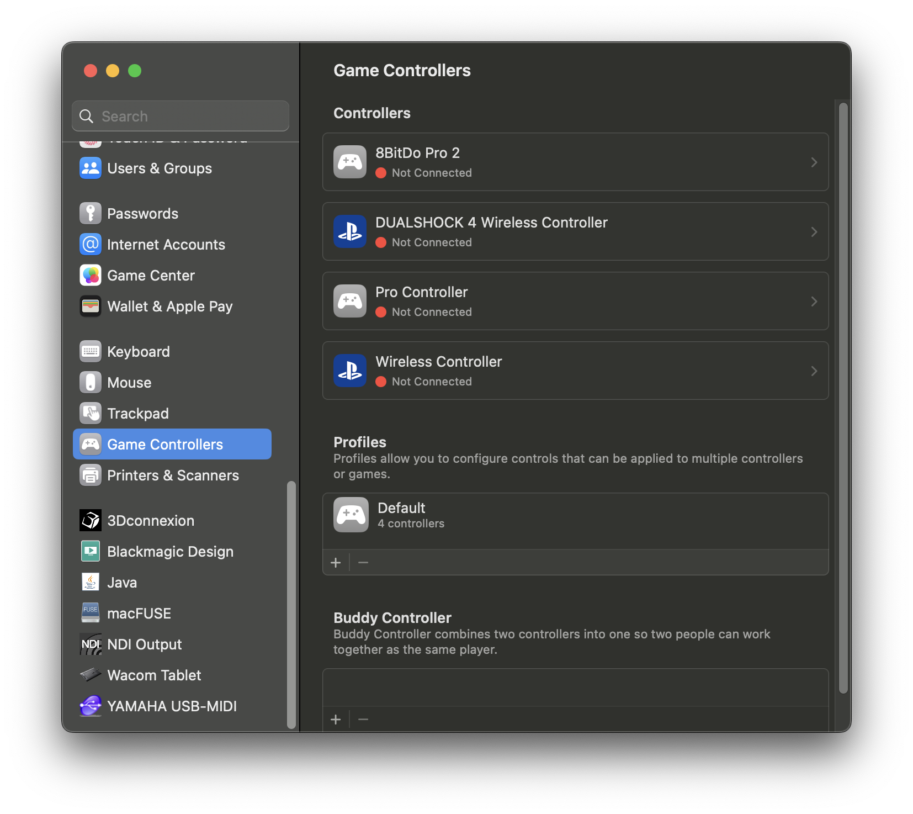Click the Trackpad settings icon
This screenshot has width=913, height=814.
(91, 413)
